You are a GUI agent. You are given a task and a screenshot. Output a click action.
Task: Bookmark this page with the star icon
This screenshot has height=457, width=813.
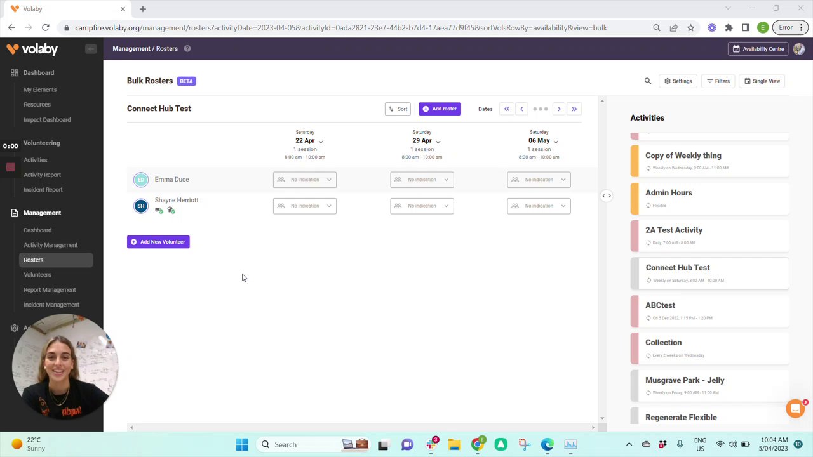click(x=690, y=28)
